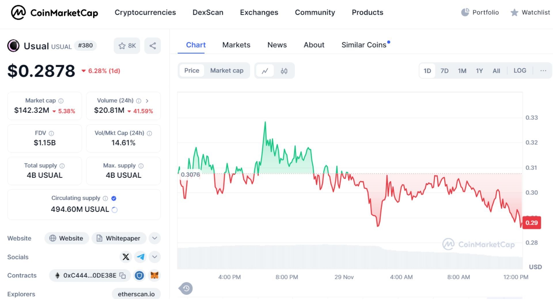Show FDV info icon
Viewport: 553px width, 301px height.
51,133
